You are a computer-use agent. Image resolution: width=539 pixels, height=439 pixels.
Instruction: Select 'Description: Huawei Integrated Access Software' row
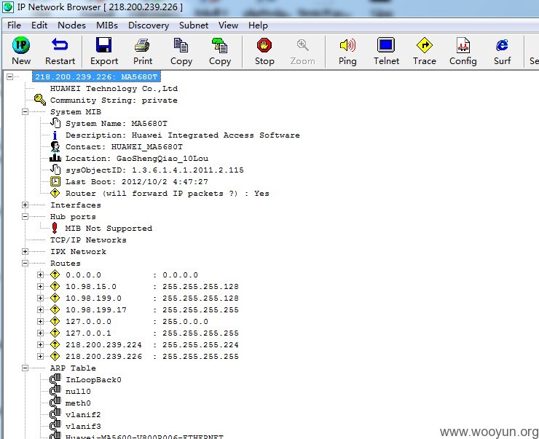coord(183,135)
